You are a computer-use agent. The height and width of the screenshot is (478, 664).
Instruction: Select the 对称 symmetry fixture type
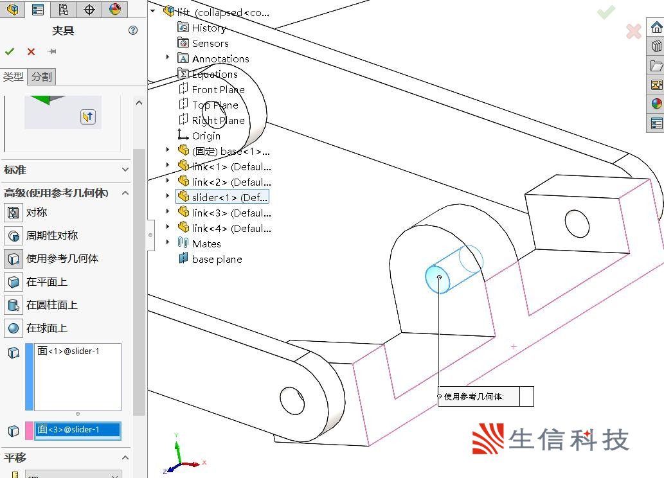pyautogui.click(x=13, y=213)
